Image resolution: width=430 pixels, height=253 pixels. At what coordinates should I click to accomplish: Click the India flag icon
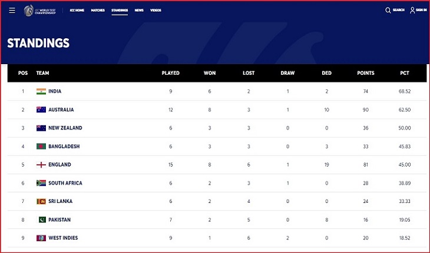point(41,91)
